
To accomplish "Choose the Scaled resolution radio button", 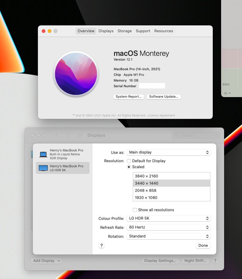I will coord(129,167).
